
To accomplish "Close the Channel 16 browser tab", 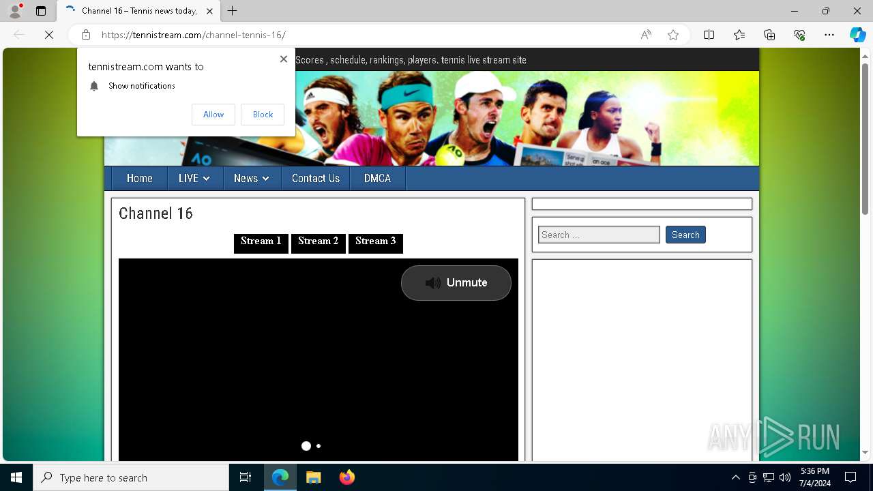I will [209, 11].
